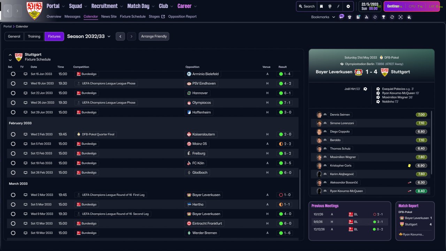Click the TV icon for Arminia Bielefeld fixture
The image size is (446, 251).
tap(25, 74)
